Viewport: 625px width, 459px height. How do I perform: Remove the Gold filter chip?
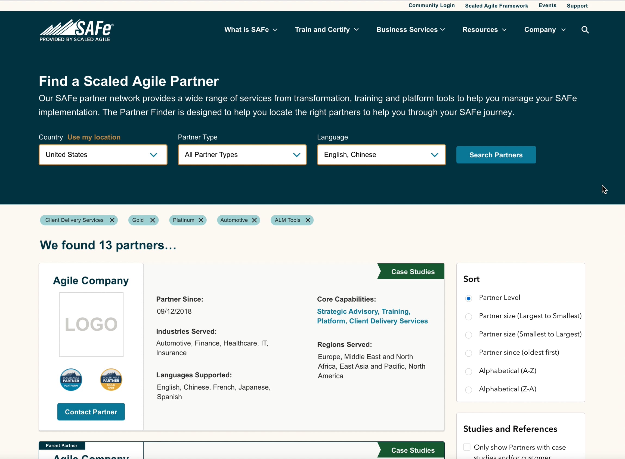point(152,220)
